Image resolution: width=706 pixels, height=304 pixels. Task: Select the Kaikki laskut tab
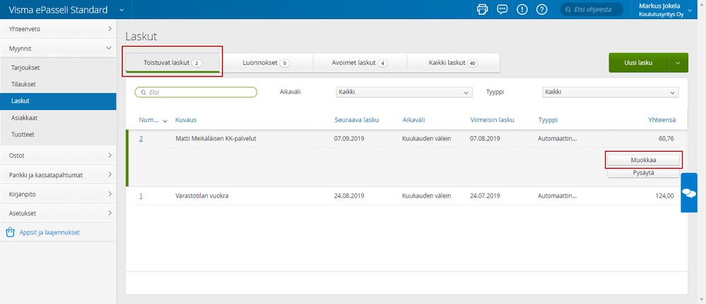coord(453,63)
